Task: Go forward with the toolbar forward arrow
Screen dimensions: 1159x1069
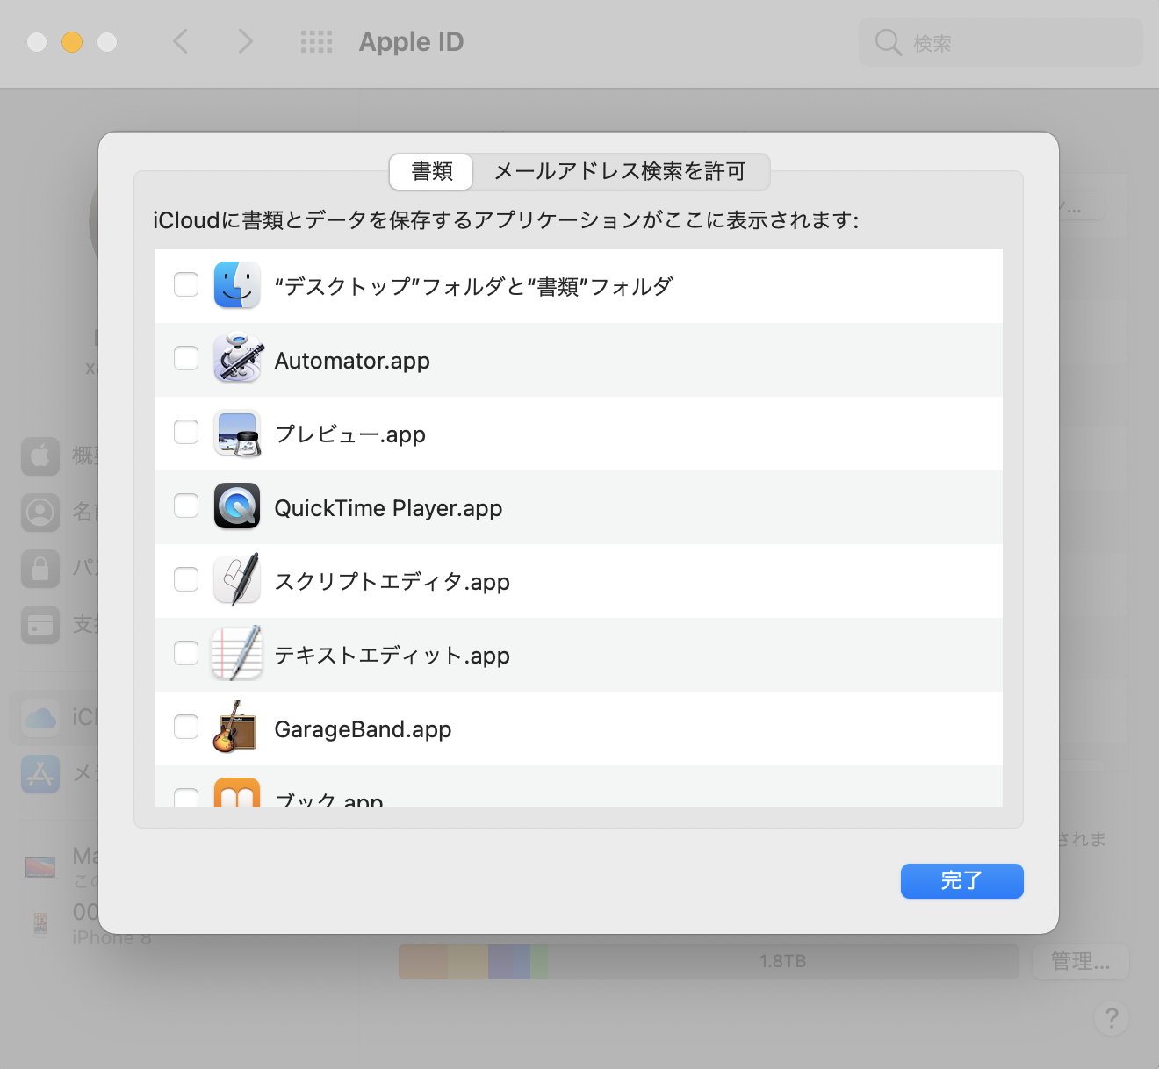Action: pyautogui.click(x=245, y=41)
